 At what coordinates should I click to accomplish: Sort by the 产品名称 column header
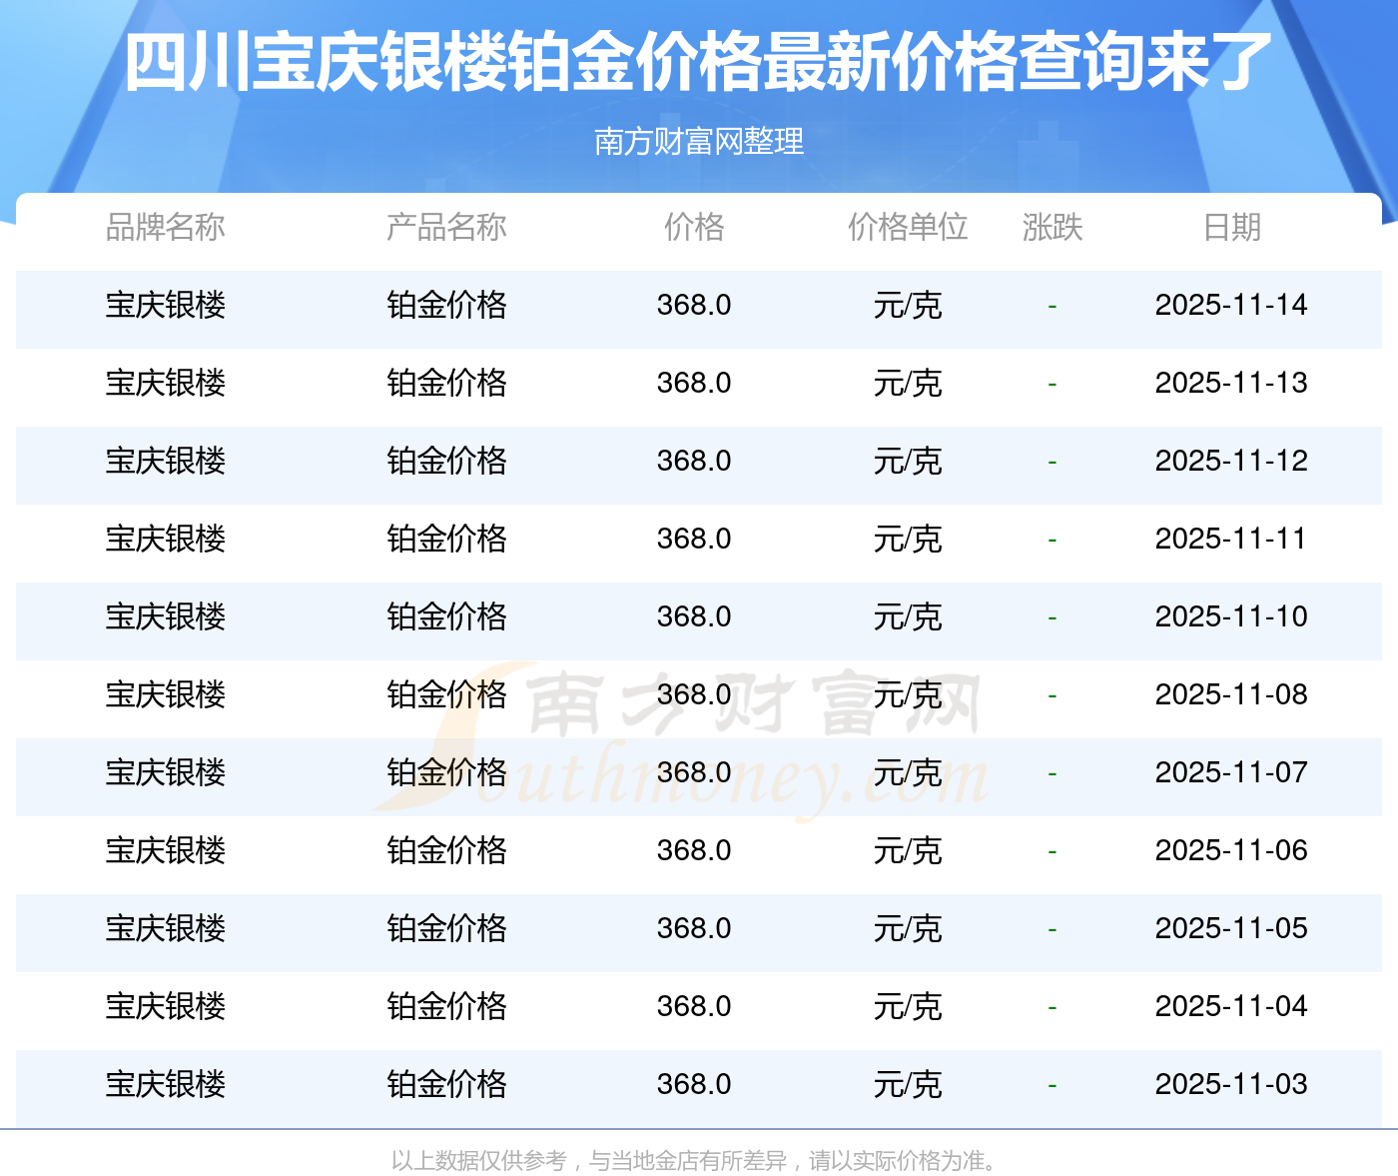coord(446,228)
